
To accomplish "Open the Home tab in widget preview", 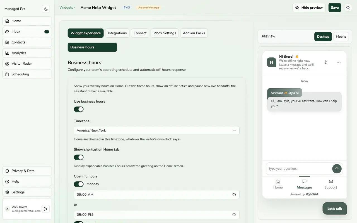I will pyautogui.click(x=278, y=184).
